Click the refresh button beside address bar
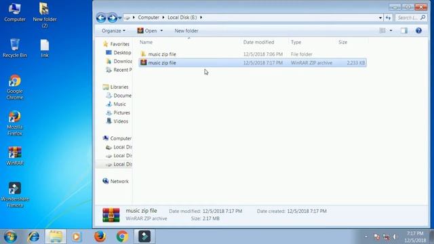 pyautogui.click(x=389, y=18)
